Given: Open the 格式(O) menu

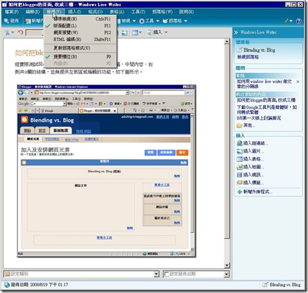Looking at the screenshot, I should tap(95, 12).
